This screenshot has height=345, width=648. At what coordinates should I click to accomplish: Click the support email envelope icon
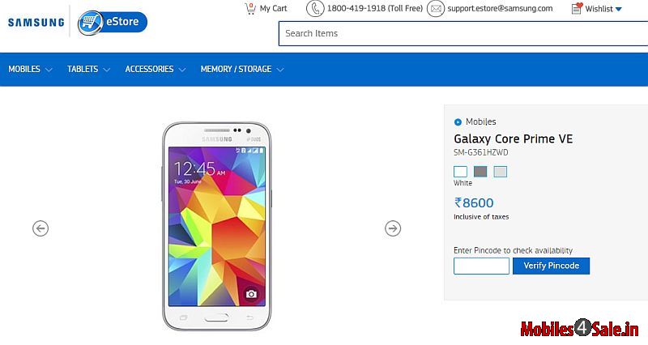point(436,9)
